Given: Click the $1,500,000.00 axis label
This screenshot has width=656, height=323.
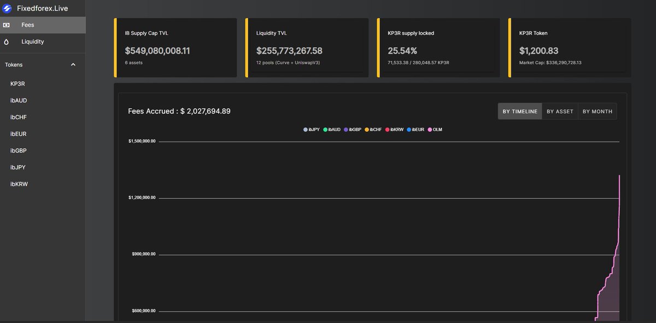Looking at the screenshot, I should [x=142, y=141].
